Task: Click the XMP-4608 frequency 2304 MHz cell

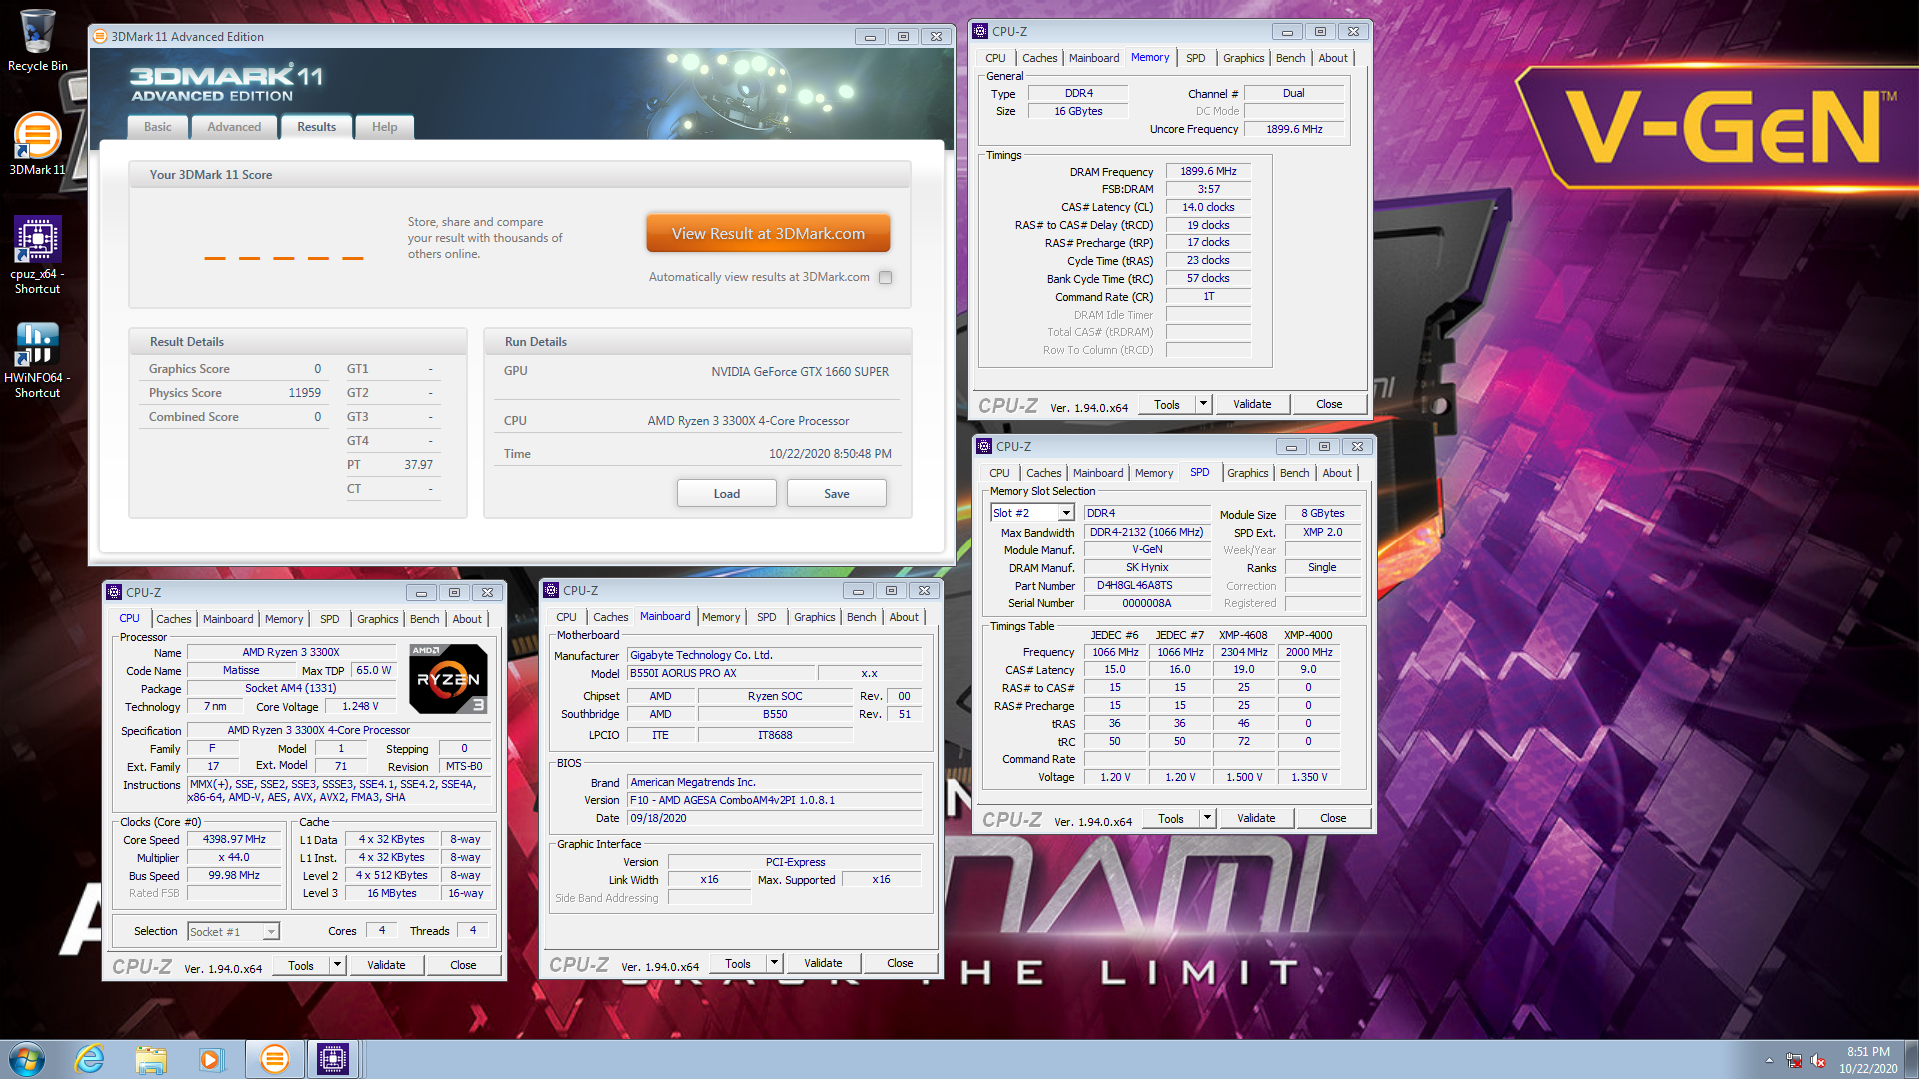Action: (1243, 653)
